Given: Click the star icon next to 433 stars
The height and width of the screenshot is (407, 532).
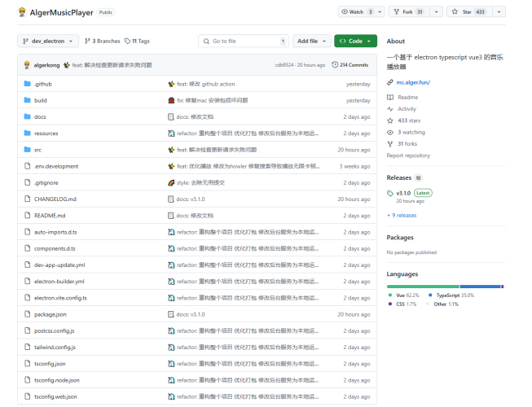Looking at the screenshot, I should pyautogui.click(x=390, y=120).
